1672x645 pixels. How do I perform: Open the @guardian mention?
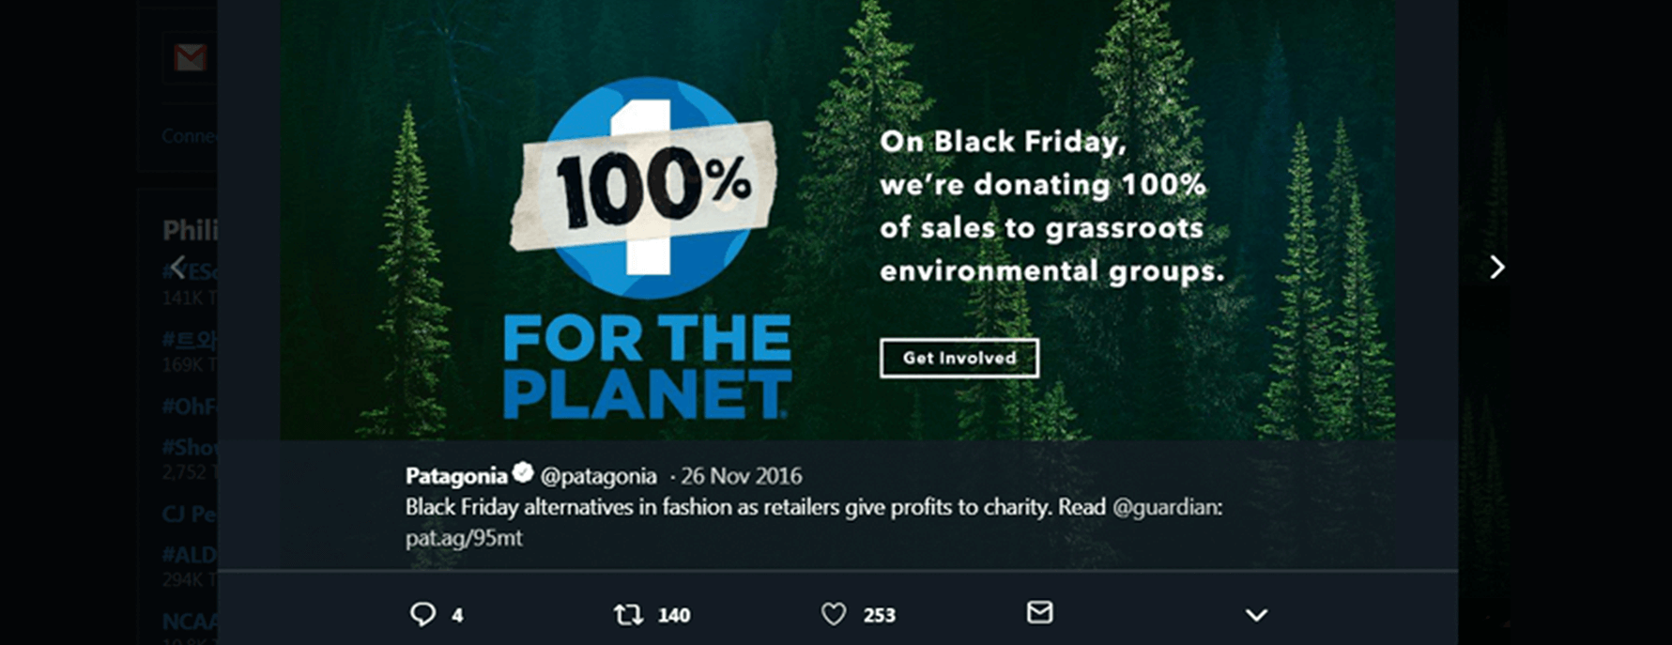pyautogui.click(x=1167, y=508)
